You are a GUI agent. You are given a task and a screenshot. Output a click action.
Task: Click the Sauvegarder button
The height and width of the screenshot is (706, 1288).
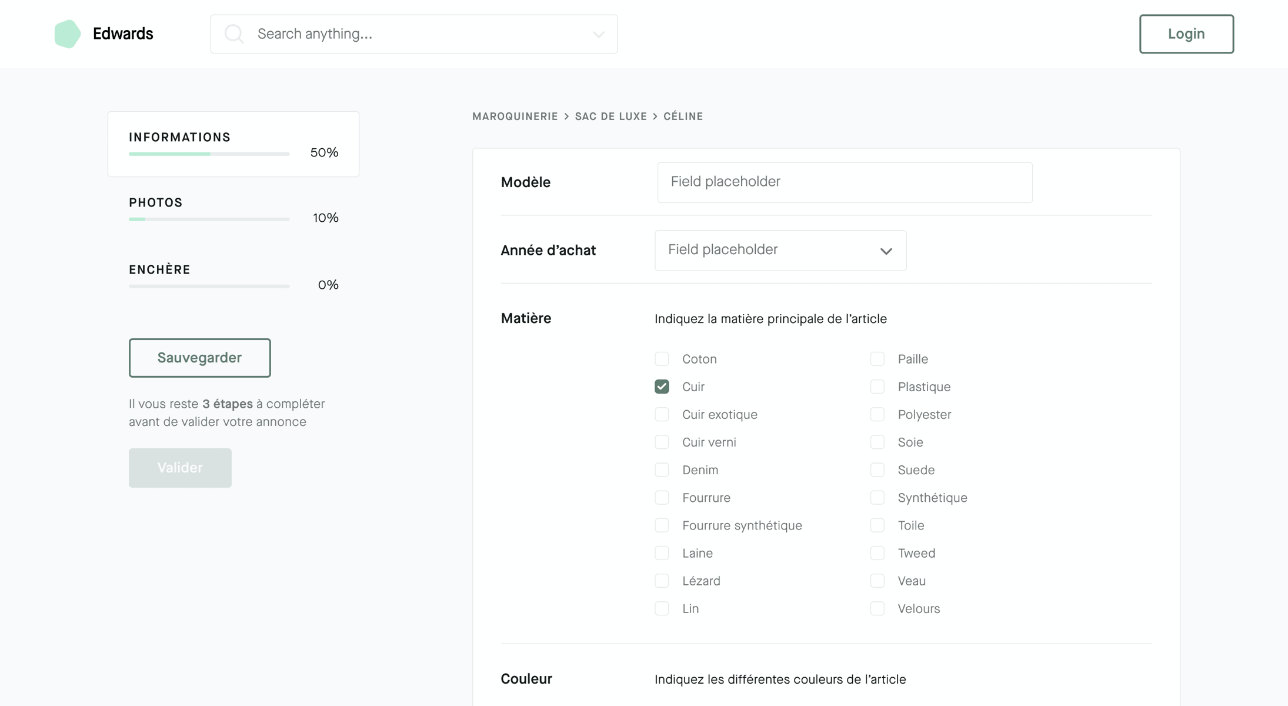tap(199, 358)
